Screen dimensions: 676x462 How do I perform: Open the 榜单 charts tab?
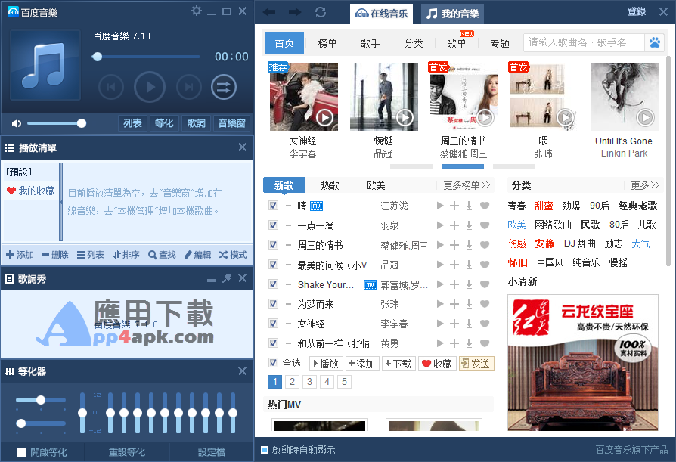pyautogui.click(x=327, y=43)
